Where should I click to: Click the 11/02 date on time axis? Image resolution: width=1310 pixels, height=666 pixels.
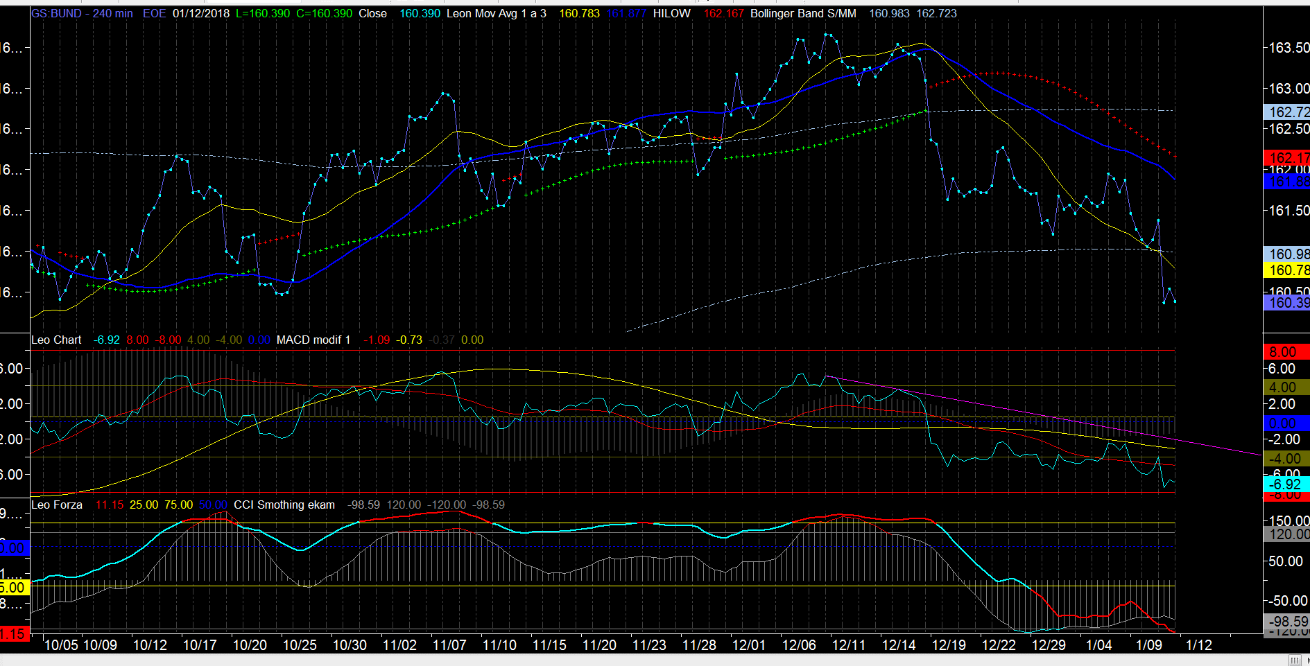(399, 645)
